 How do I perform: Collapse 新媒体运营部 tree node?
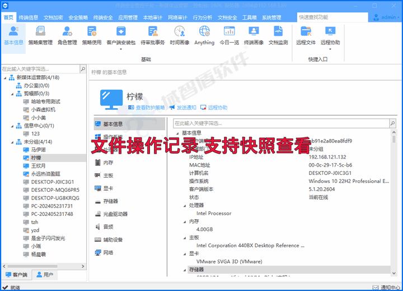coord(5,77)
